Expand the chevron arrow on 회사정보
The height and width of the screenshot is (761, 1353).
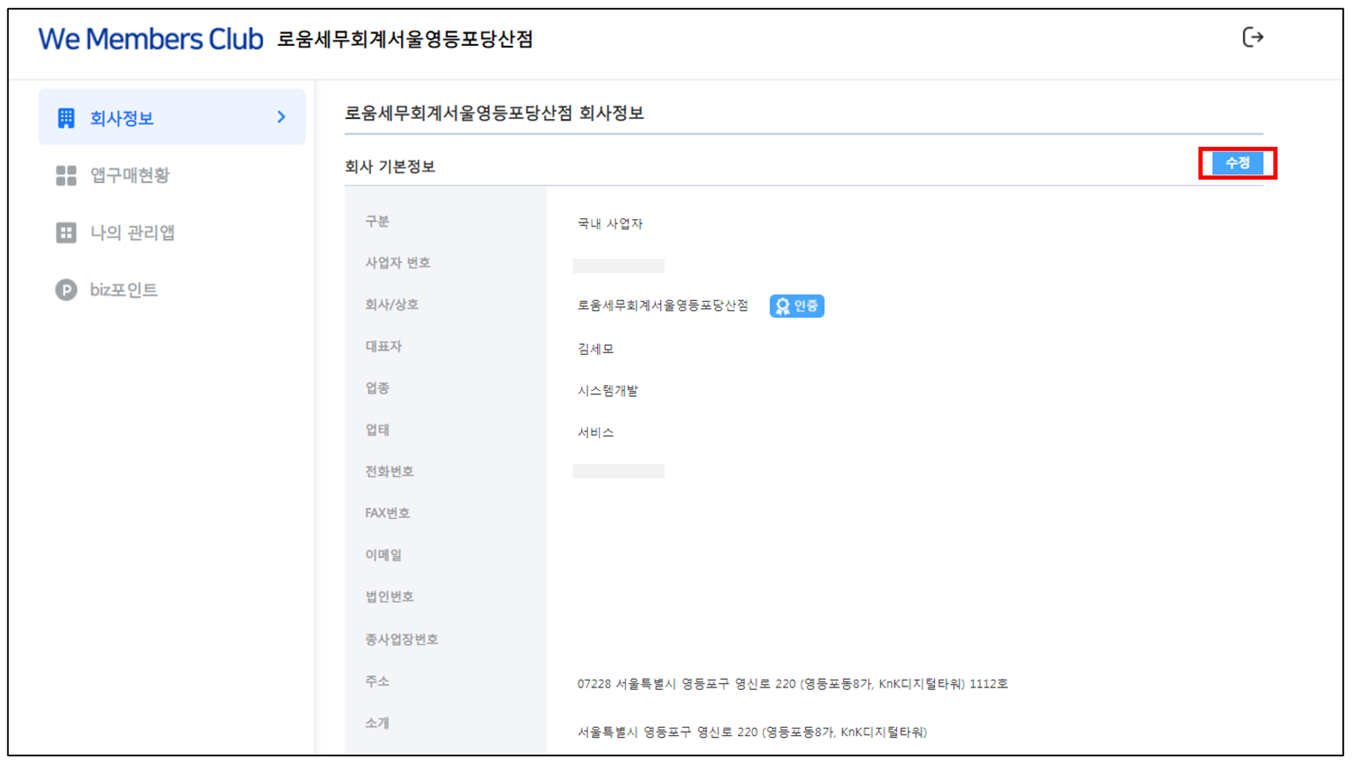coord(281,117)
